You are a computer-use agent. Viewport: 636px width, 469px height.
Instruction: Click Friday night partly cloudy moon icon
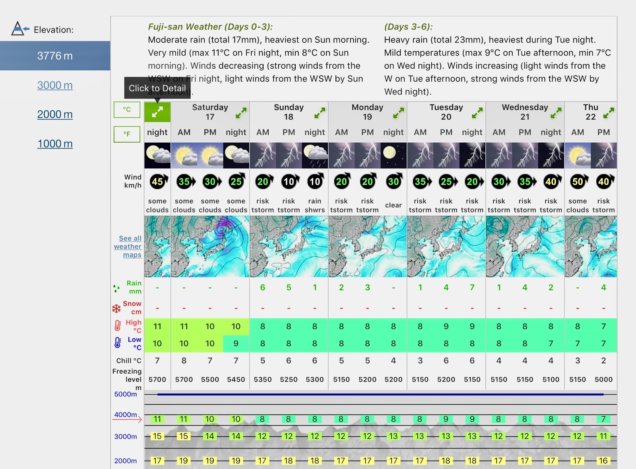[157, 156]
